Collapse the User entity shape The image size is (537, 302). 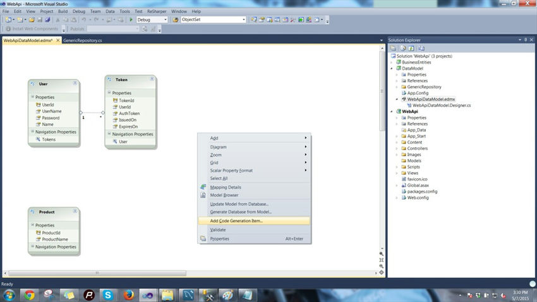[75, 83]
